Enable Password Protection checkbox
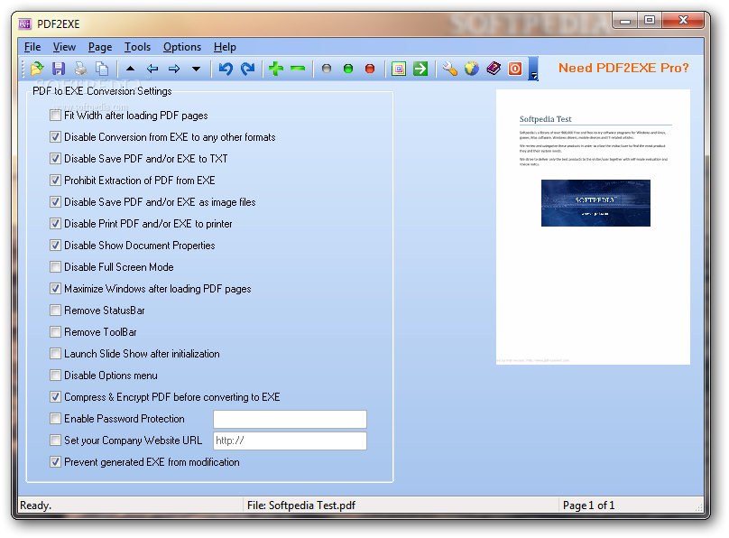The image size is (729, 538). tap(55, 419)
